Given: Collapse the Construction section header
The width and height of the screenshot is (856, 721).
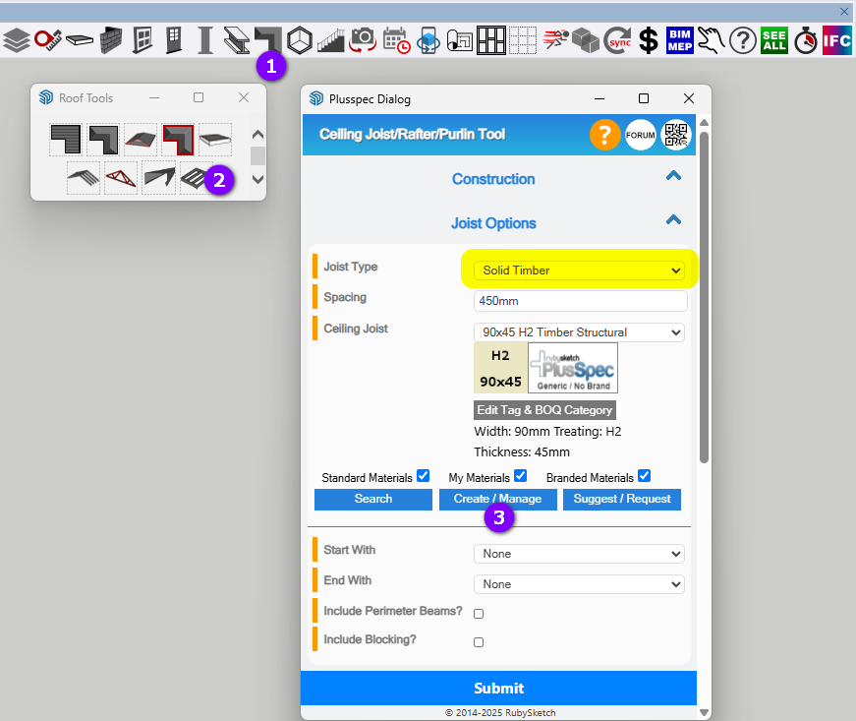Looking at the screenshot, I should click(x=673, y=178).
